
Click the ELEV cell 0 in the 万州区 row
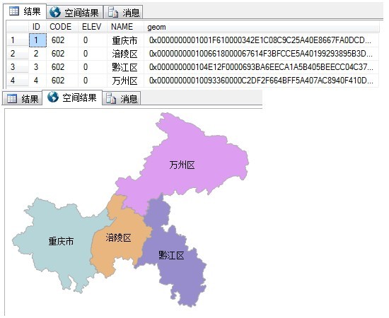[93, 81]
